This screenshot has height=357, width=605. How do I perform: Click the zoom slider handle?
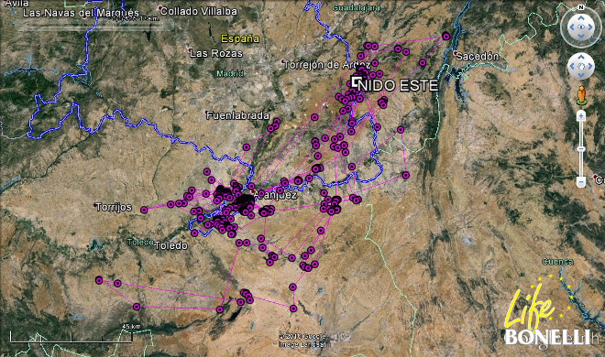point(581,149)
